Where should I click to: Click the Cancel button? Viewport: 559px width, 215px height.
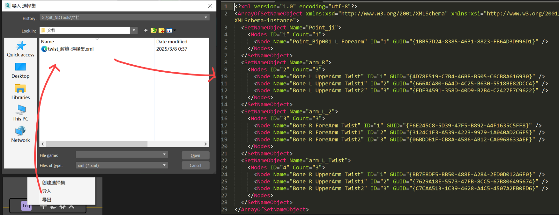click(196, 165)
